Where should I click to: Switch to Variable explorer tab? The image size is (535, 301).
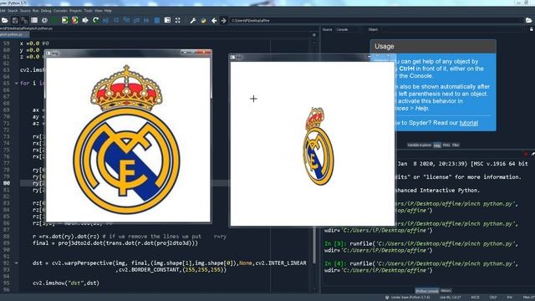coord(420,145)
